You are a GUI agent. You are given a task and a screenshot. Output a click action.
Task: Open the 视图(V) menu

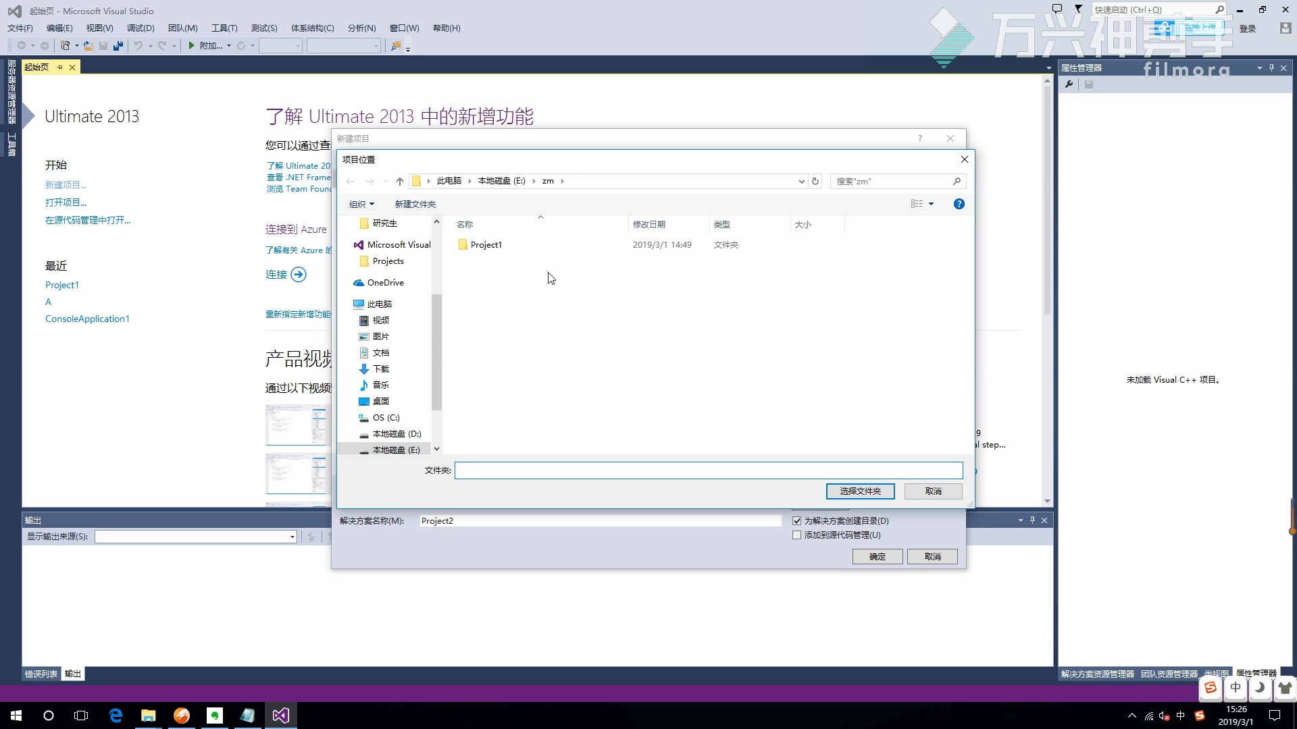tap(98, 28)
